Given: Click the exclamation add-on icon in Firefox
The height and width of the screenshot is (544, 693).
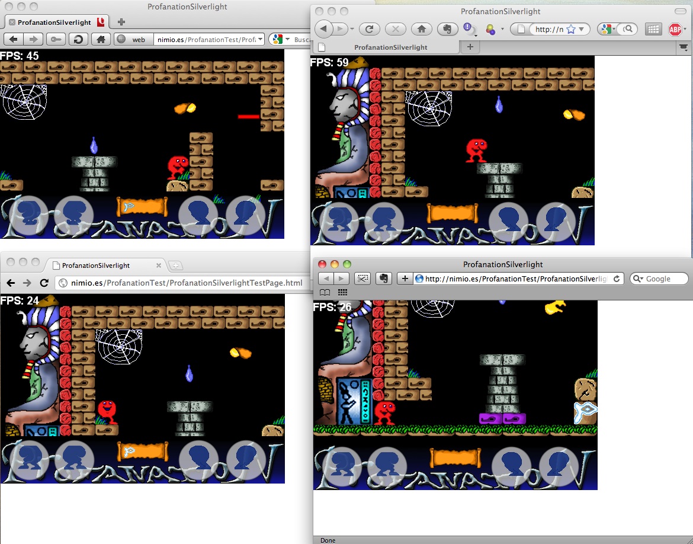Looking at the screenshot, I should (x=468, y=29).
